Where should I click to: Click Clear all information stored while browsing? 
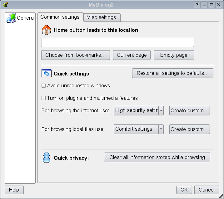157,157
